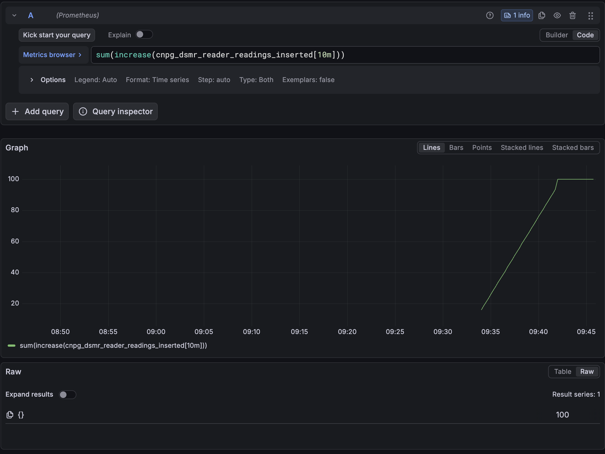This screenshot has width=605, height=454.
Task: Hide query A via the eye icon
Action: [x=557, y=15]
